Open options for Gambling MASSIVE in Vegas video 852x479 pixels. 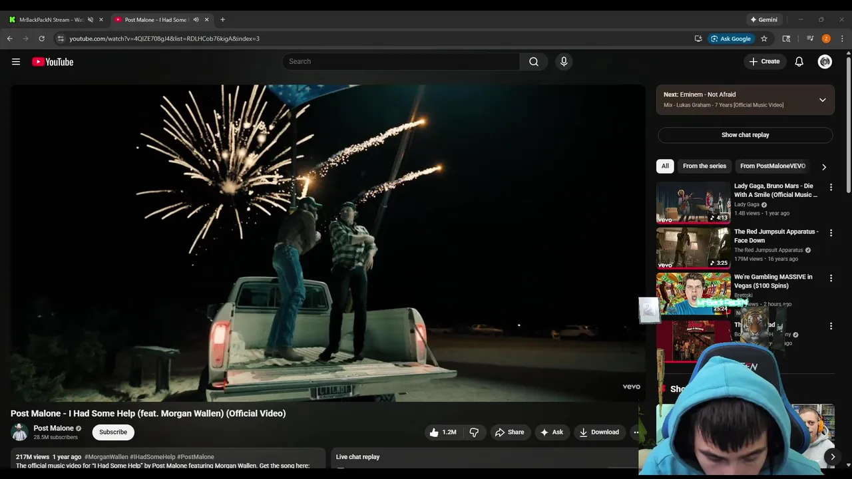click(x=831, y=278)
